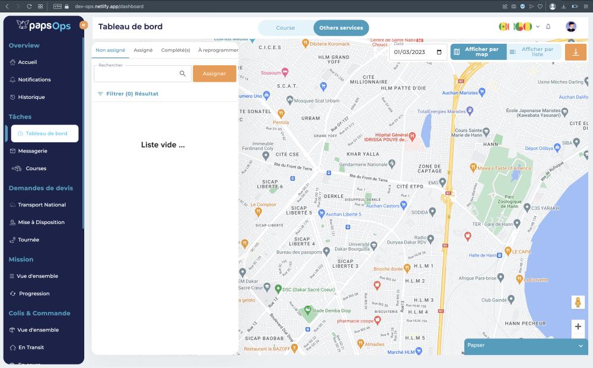This screenshot has width=593, height=368.
Task: Enable the Afficher par map view
Action: [x=478, y=52]
